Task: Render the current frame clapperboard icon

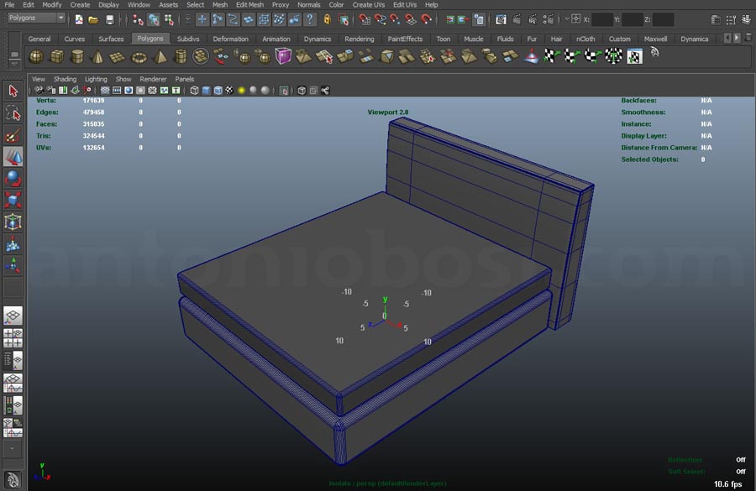Action: coord(517,20)
